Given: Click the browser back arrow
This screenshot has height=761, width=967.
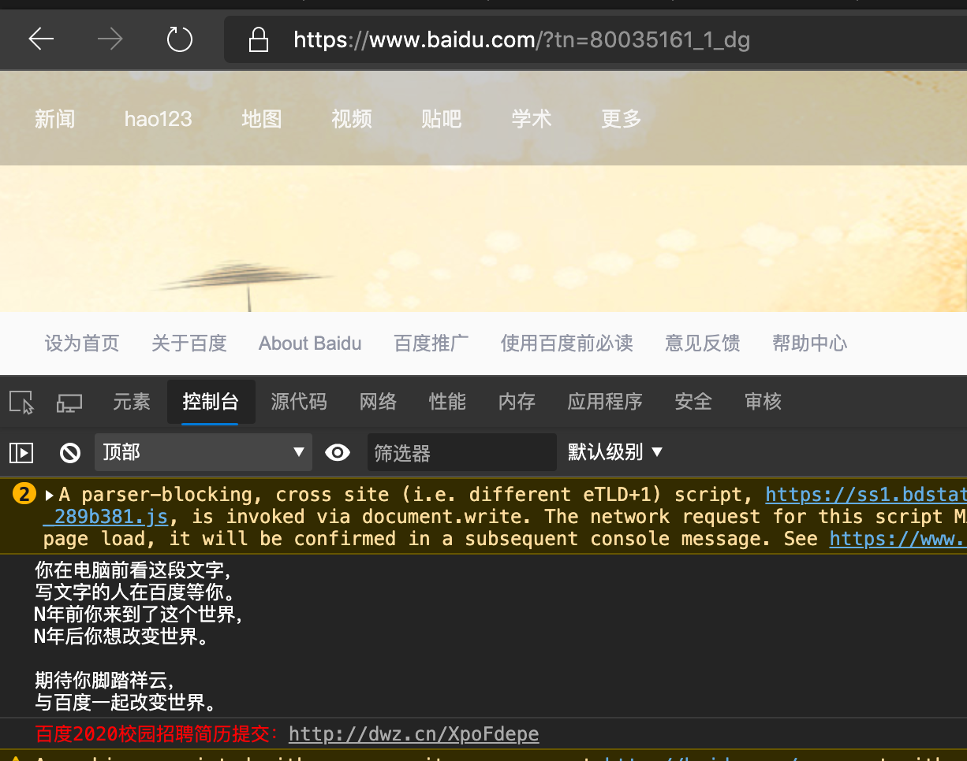Looking at the screenshot, I should click(x=41, y=39).
